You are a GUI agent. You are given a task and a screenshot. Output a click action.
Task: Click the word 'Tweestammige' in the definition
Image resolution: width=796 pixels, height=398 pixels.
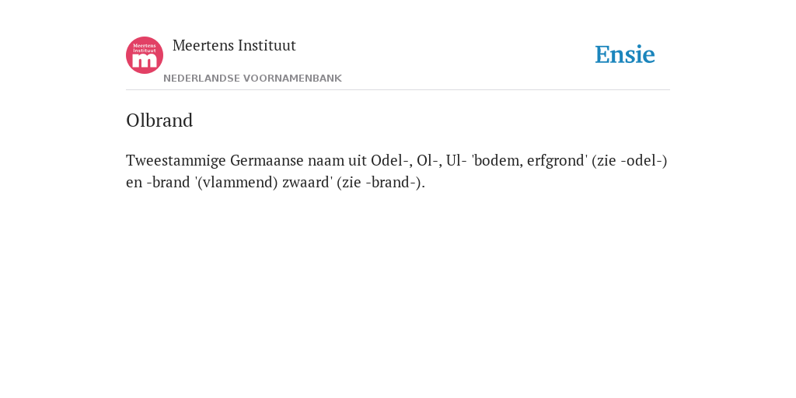click(176, 161)
